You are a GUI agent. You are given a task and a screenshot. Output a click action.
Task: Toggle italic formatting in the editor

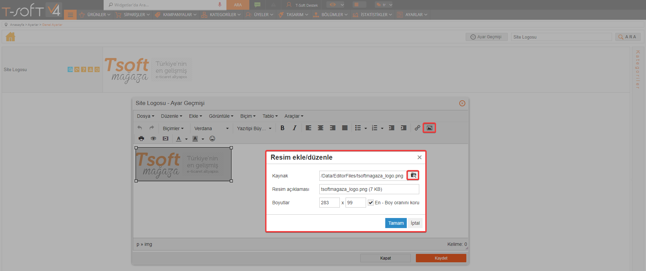294,128
